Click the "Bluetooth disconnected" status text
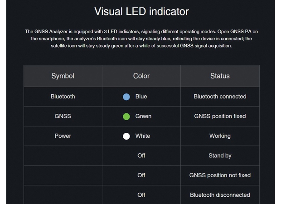 coord(220,195)
